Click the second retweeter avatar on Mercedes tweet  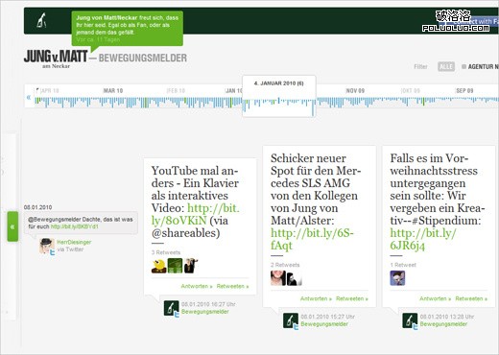pos(294,278)
